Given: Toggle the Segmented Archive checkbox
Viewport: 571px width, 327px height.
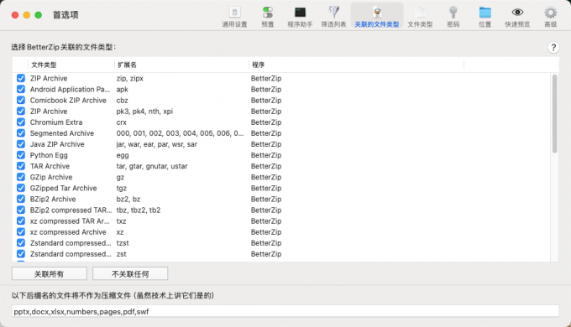Looking at the screenshot, I should [21, 133].
